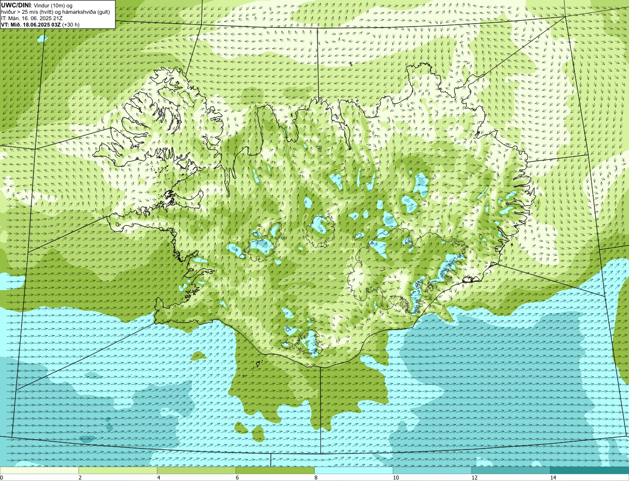Click legend label 2
The width and height of the screenshot is (629, 481).
click(80, 478)
